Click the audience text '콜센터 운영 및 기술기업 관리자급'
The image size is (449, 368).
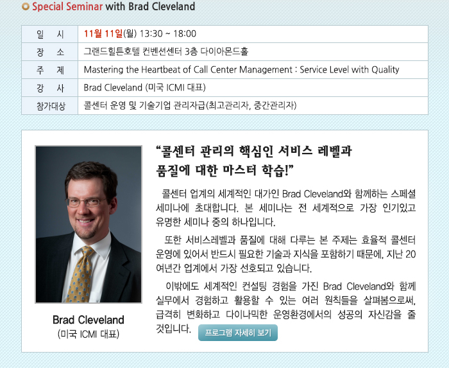point(144,105)
